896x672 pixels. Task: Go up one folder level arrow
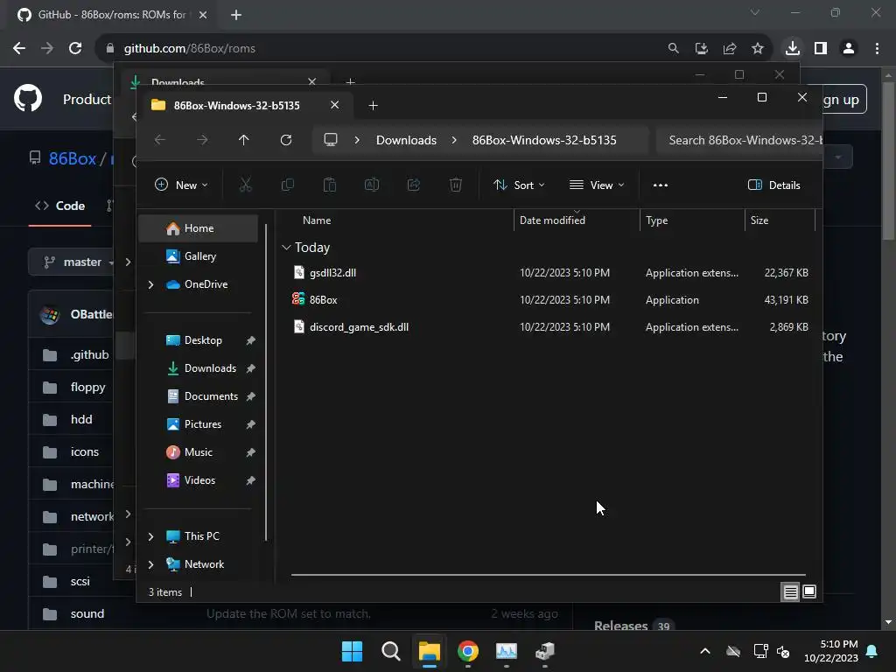click(x=243, y=140)
